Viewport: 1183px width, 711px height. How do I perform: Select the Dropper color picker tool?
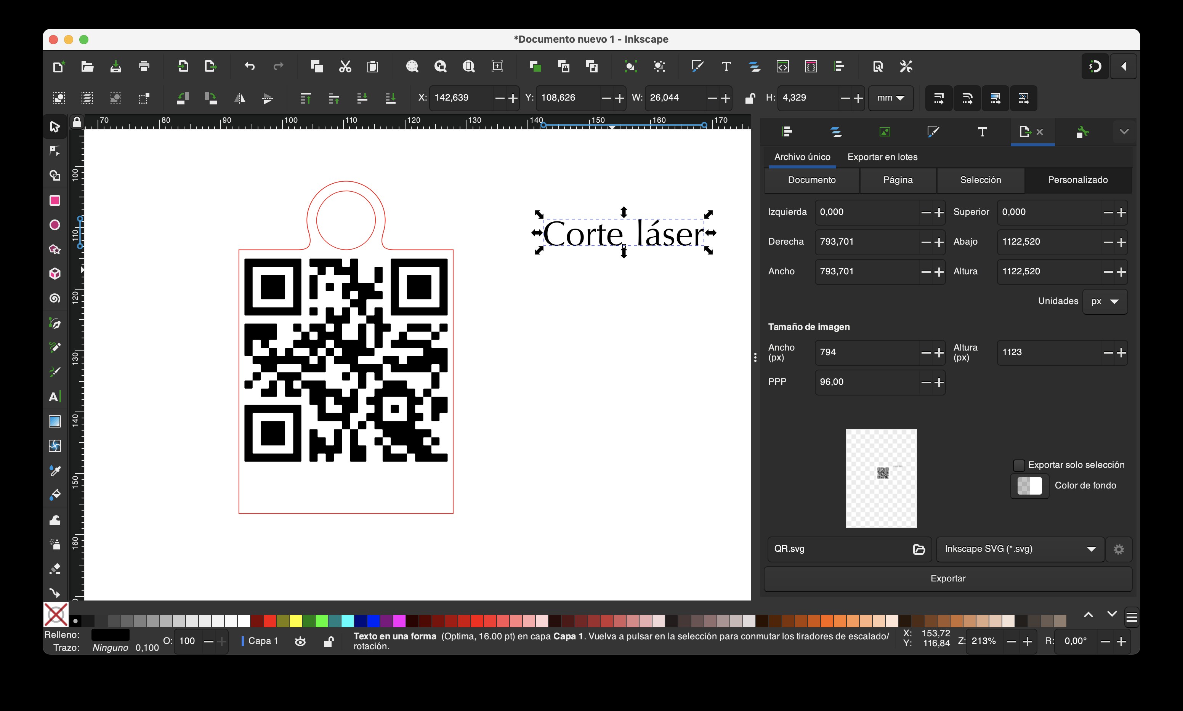pos(55,471)
